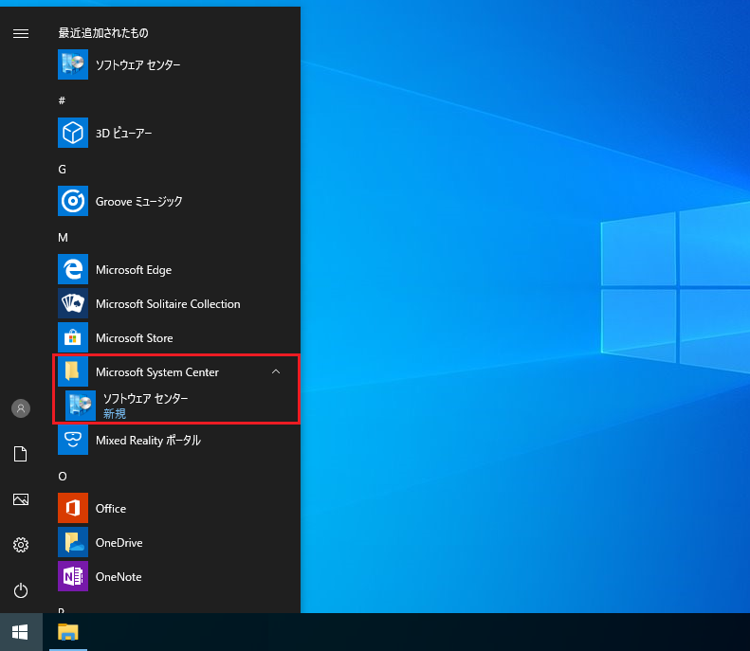Select the Microsoft Edge label
This screenshot has height=651, width=750.
point(134,270)
